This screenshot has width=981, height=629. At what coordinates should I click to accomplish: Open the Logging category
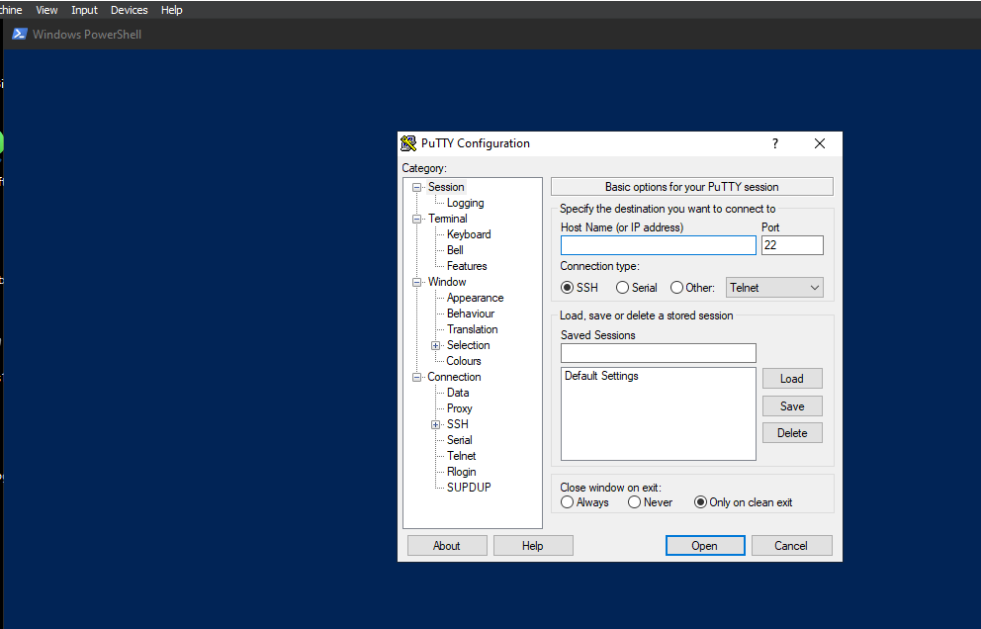465,203
